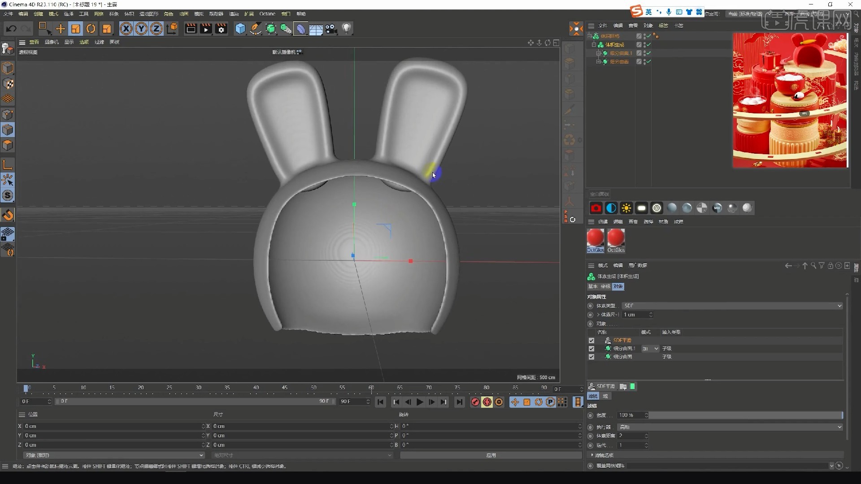Uncheck the 细分曲面 checkbox in object list
This screenshot has width=861, height=484.
[591, 357]
